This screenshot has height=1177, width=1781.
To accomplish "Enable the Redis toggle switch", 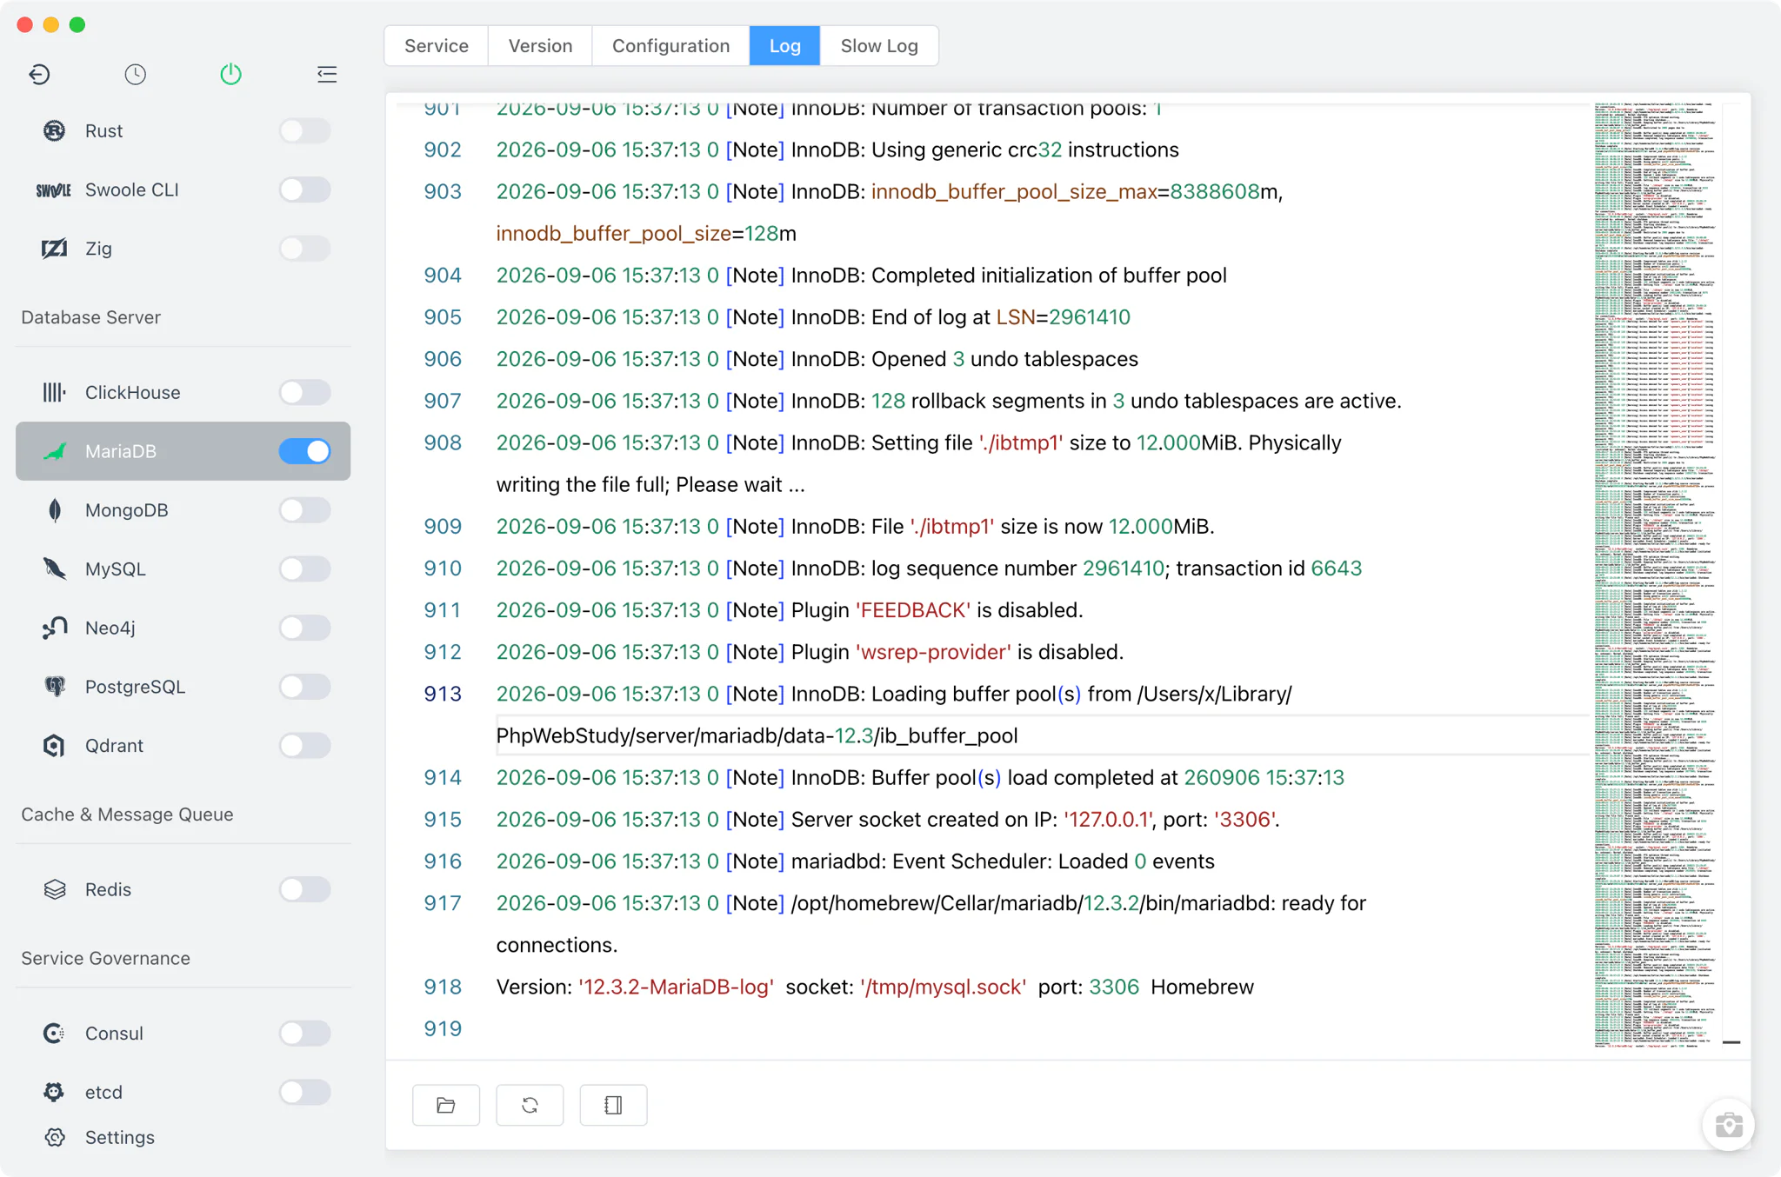I will 304,889.
